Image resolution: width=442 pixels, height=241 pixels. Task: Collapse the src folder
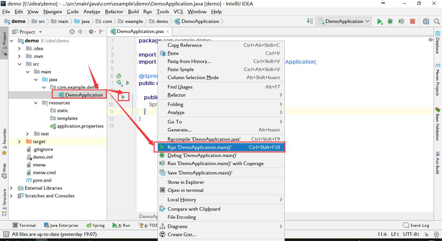(19, 64)
